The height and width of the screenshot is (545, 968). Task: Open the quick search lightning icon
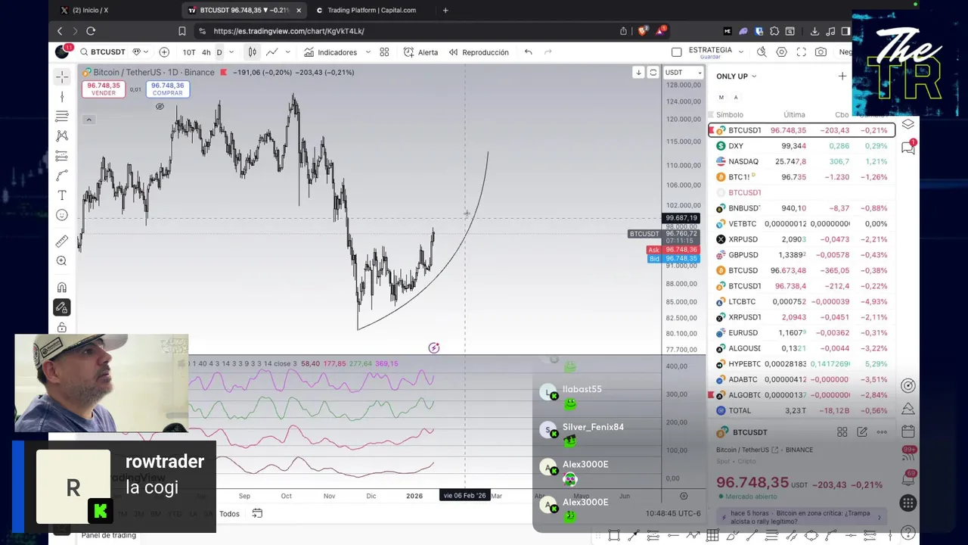point(762,52)
